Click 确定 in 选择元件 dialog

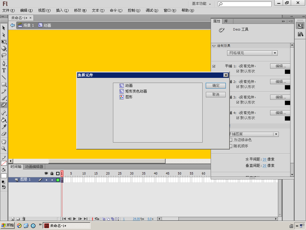[216, 86]
